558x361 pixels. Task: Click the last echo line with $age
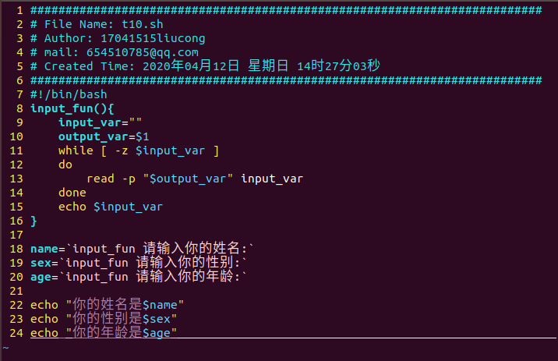tap(104, 333)
